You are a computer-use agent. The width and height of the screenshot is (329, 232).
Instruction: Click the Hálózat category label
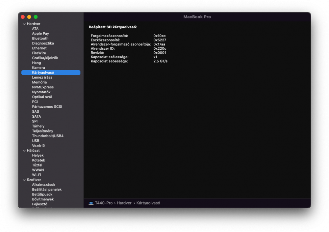tap(33, 151)
